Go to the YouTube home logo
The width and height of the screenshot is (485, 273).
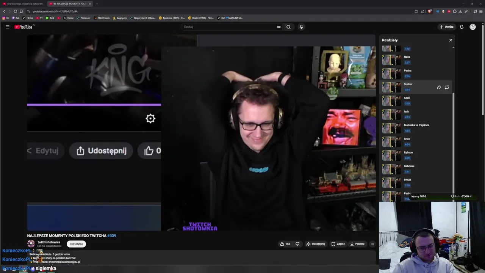pyautogui.click(x=24, y=27)
